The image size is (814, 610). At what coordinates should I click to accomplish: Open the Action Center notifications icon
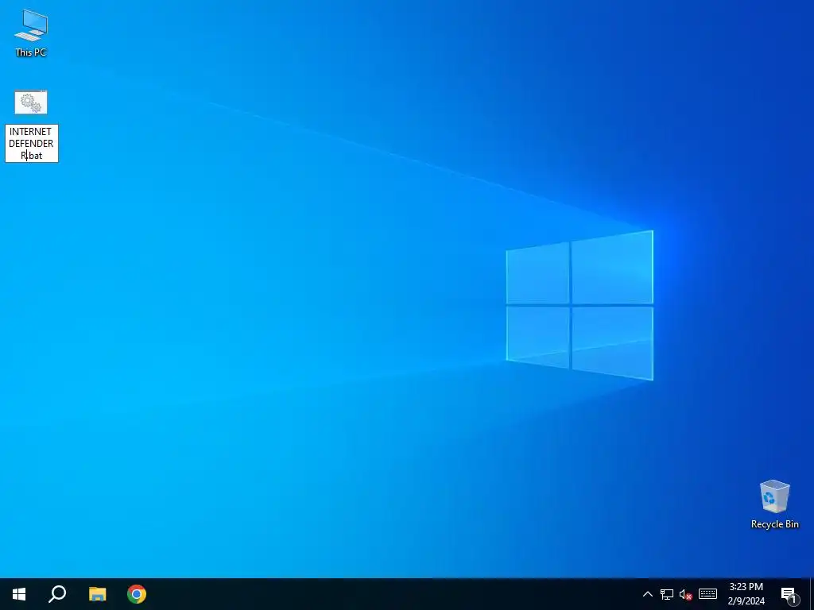pos(789,594)
